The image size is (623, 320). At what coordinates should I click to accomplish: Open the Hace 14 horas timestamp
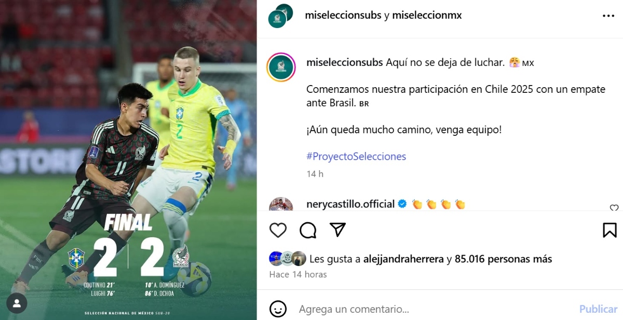point(298,274)
